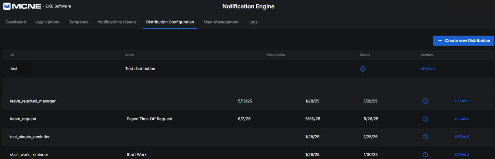
Task: Click the Status column header
Action: coord(365,55)
